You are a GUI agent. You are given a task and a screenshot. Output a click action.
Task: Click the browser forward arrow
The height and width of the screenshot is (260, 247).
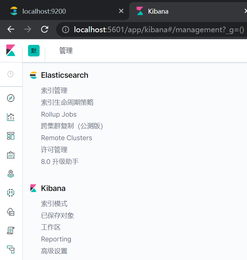tap(28, 29)
